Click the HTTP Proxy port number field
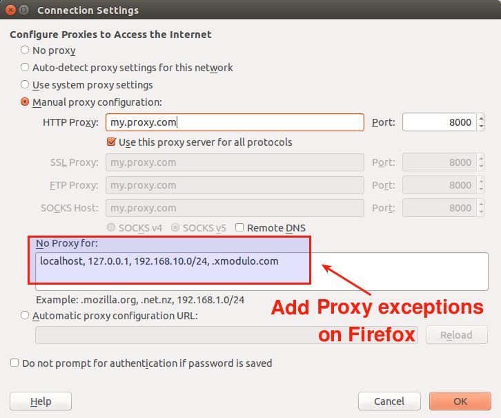Image resolution: width=501 pixels, height=418 pixels. [x=440, y=122]
